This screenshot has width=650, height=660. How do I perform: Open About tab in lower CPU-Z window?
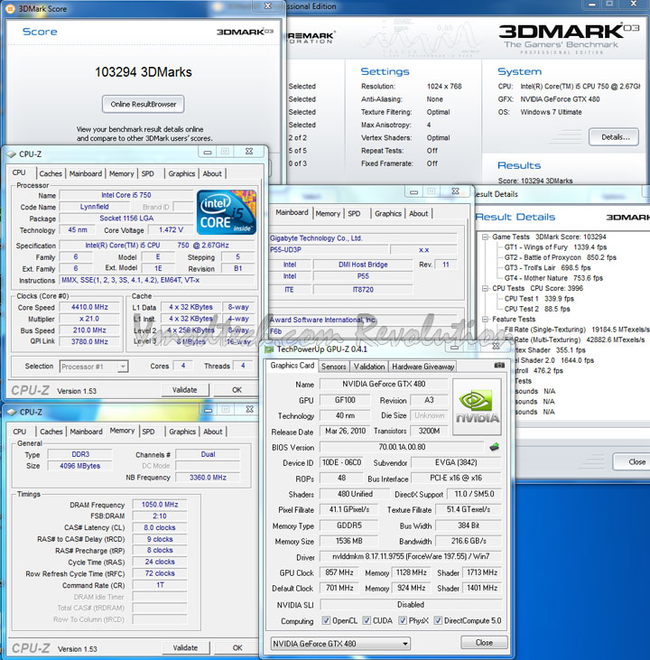click(212, 432)
